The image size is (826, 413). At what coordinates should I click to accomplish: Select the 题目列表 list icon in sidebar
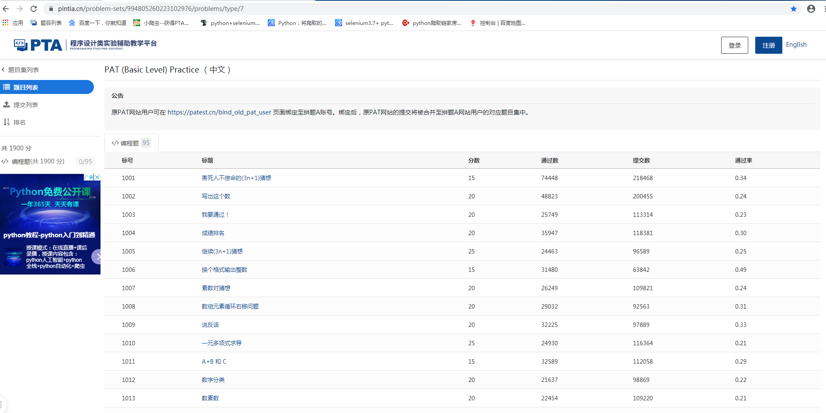pyautogui.click(x=6, y=87)
